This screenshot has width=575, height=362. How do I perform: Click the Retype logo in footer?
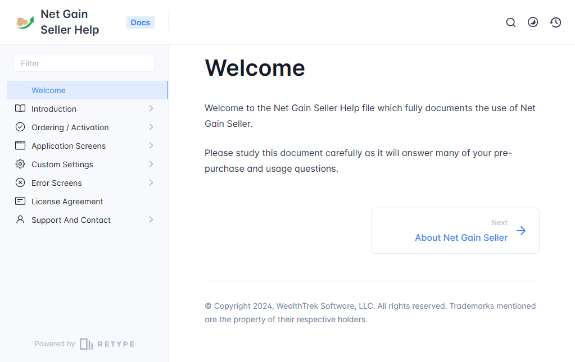click(107, 344)
